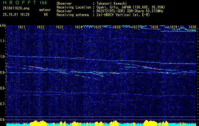Click the Observer field label
Screen dimensions: 199x126
[64, 3]
